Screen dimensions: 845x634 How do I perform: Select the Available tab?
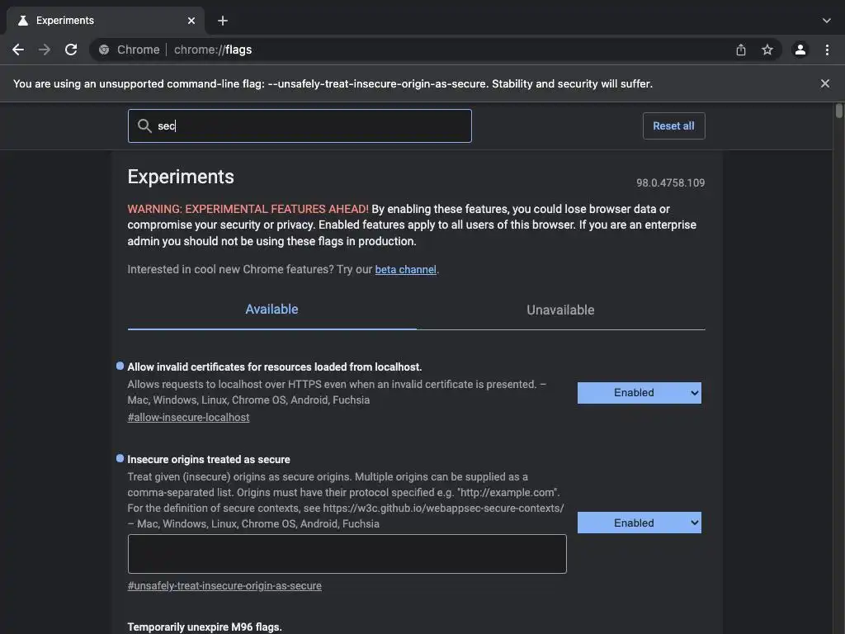point(271,310)
